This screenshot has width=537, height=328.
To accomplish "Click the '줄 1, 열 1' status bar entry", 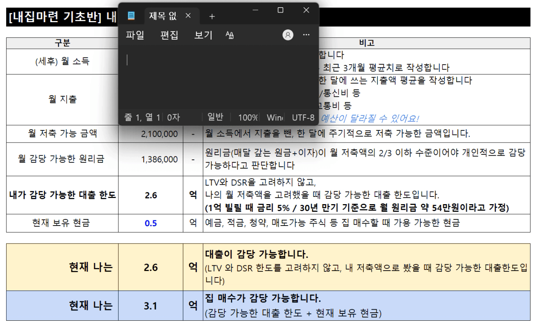I will [142, 117].
